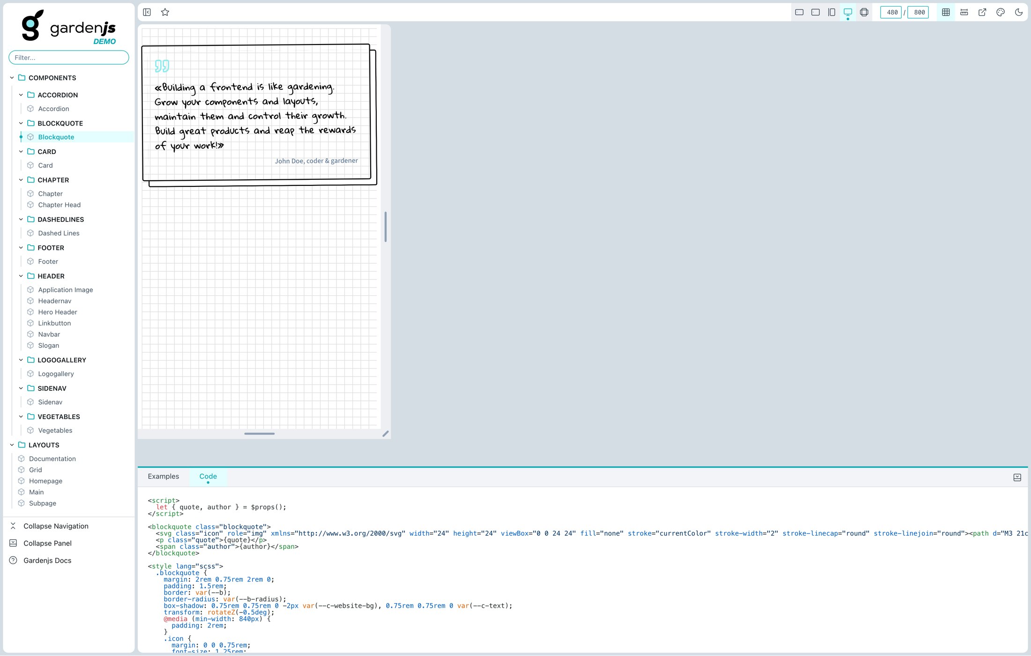Collapse the ACCORDION folder
Viewport: 1031px width, 656px height.
(21, 95)
